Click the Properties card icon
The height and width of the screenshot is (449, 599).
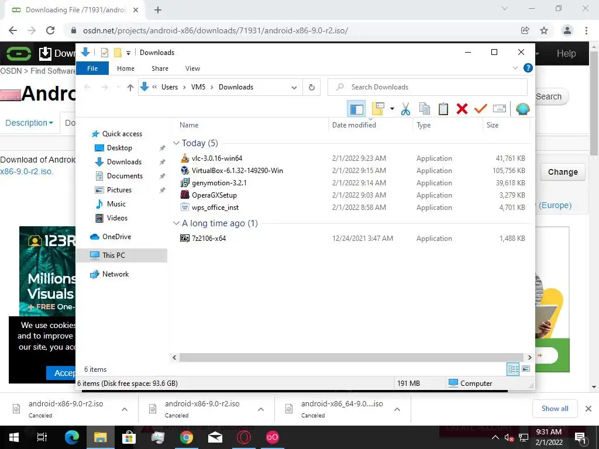[x=500, y=109]
